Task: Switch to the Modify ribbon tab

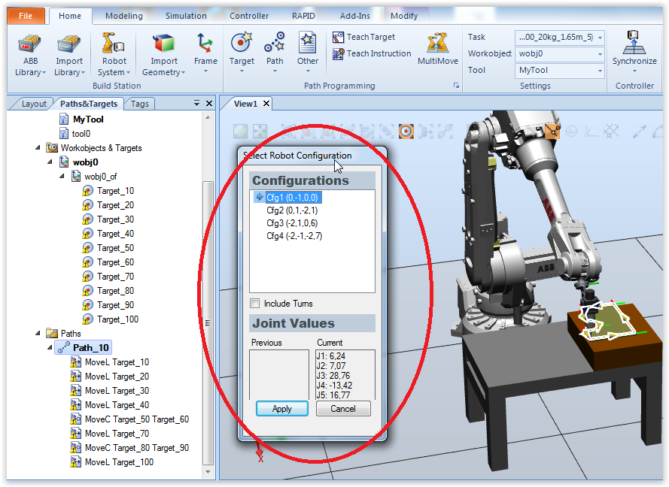Action: [404, 16]
